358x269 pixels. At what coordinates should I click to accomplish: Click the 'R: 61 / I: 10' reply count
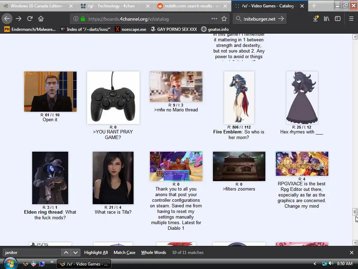pyautogui.click(x=50, y=115)
